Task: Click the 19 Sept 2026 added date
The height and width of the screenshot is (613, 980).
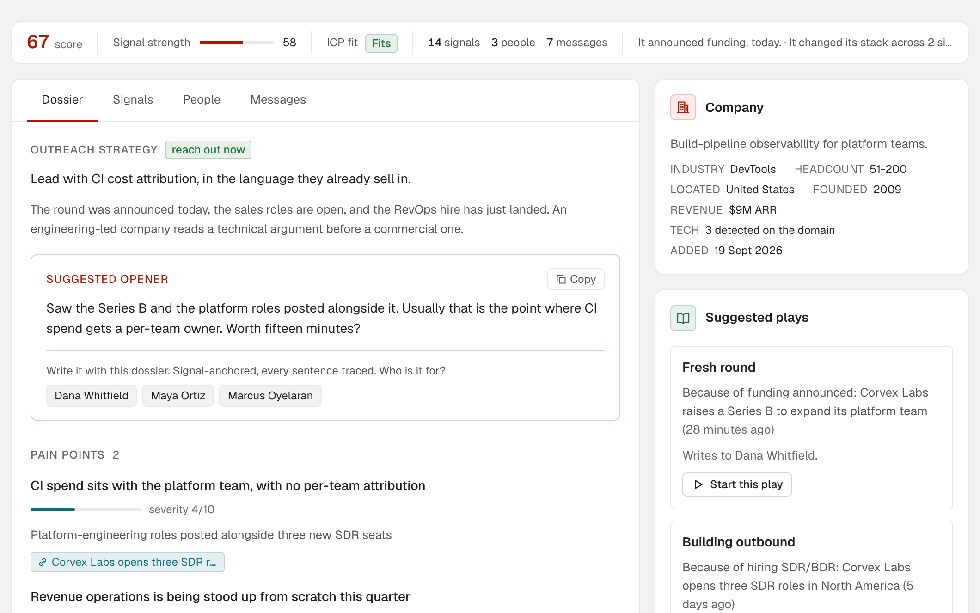Action: [748, 251]
